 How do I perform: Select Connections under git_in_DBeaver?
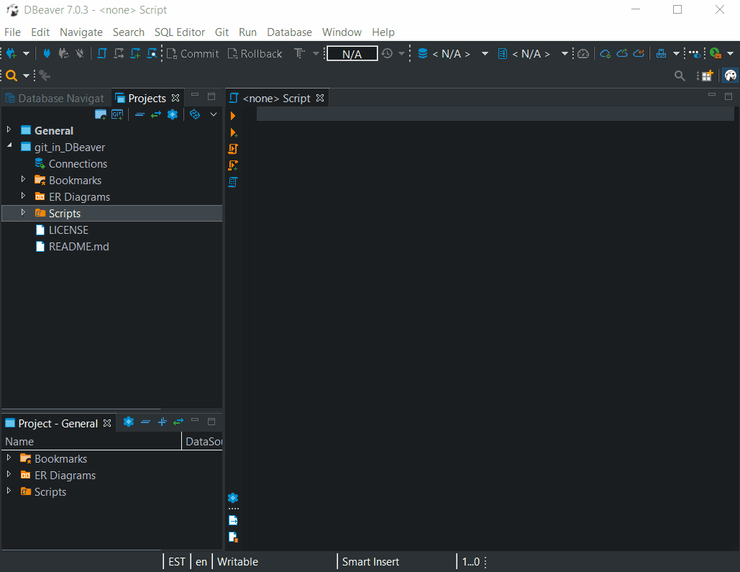pyautogui.click(x=78, y=164)
